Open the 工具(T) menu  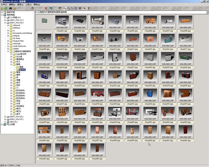point(29,5)
